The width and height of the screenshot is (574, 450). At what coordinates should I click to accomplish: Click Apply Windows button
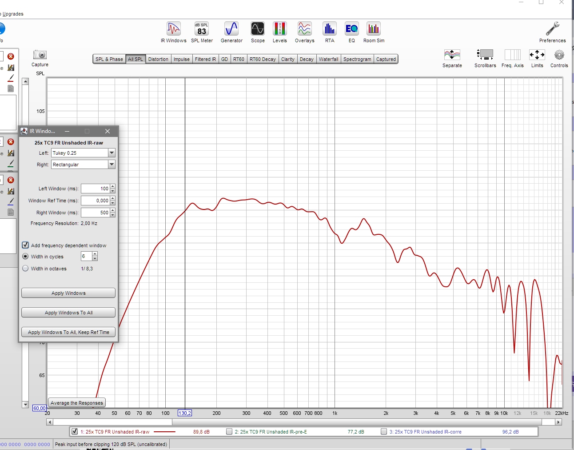click(x=68, y=293)
